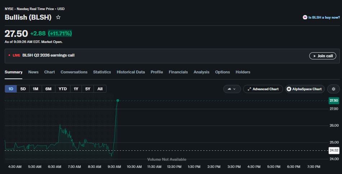Click the analyst icon beside 'Is BLSH a buy now?'
342x174 pixels.
tap(305, 18)
